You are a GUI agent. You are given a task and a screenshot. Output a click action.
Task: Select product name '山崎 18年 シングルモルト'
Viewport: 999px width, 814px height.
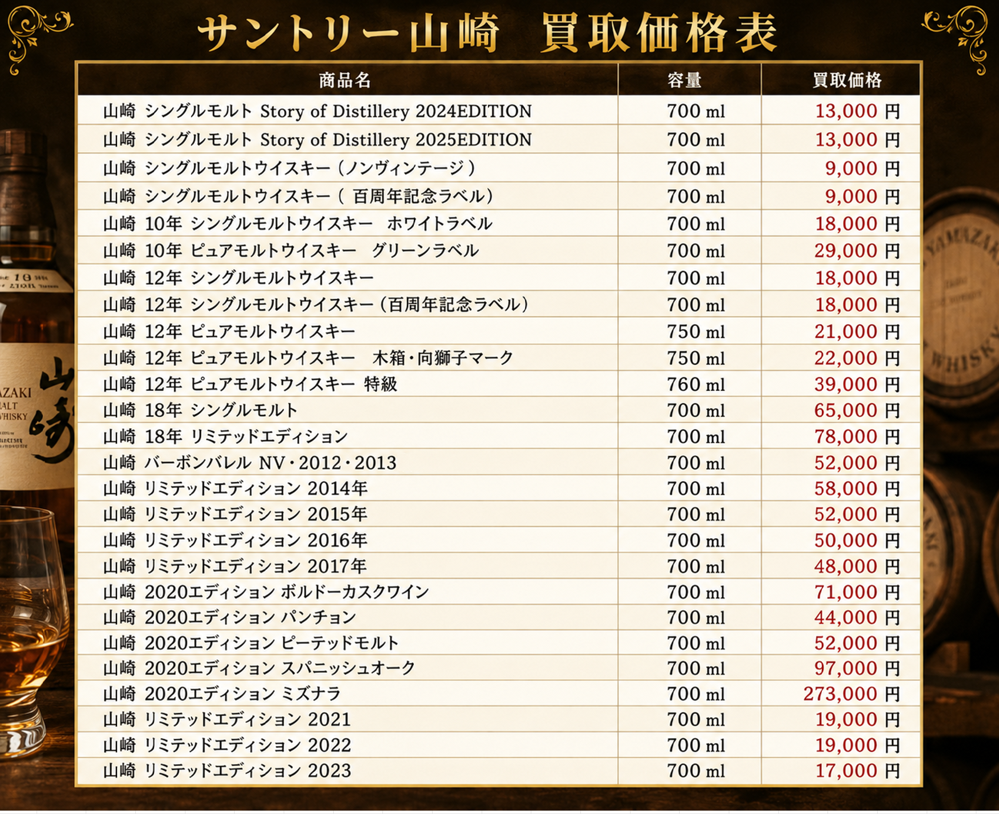(x=200, y=410)
